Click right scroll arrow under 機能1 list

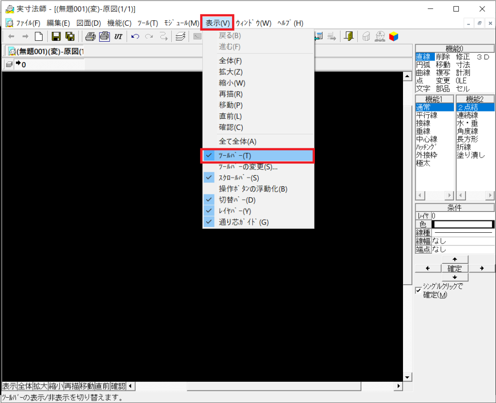pyautogui.click(x=449, y=195)
